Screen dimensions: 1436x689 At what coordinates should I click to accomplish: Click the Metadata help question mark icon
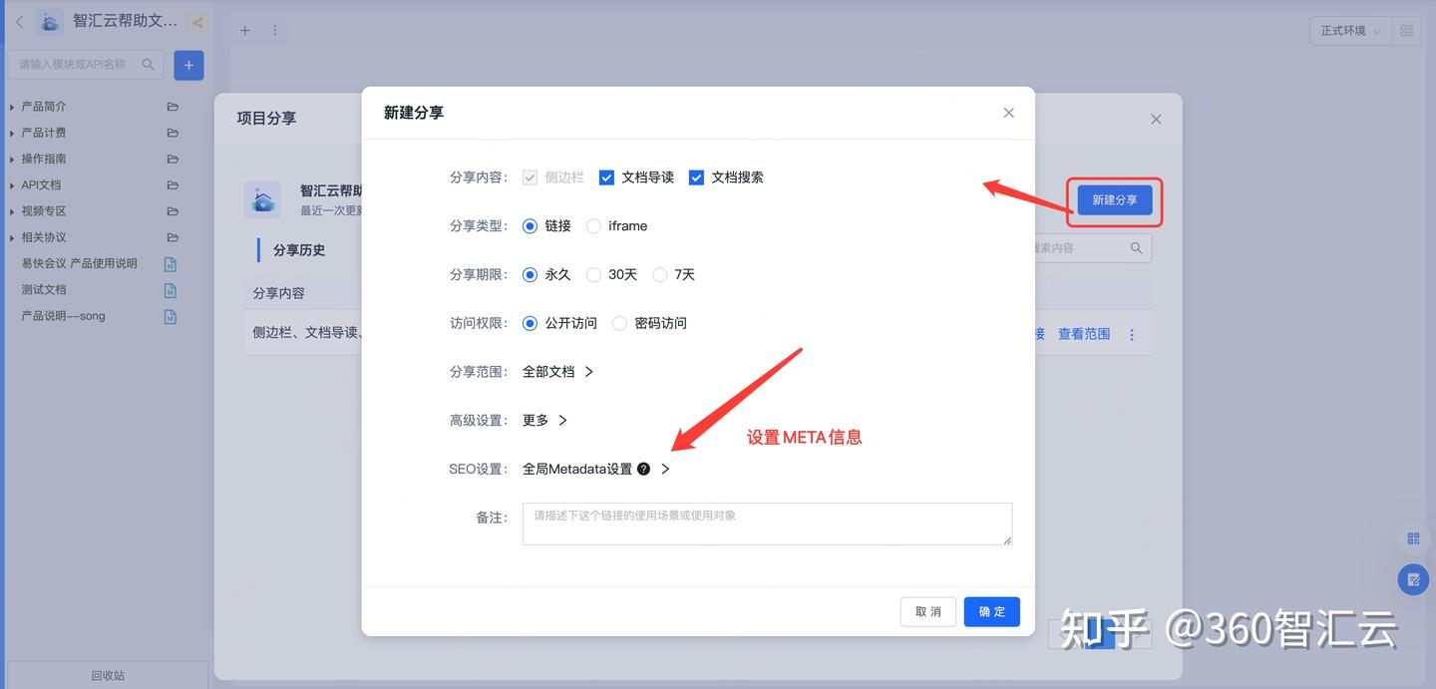click(643, 469)
